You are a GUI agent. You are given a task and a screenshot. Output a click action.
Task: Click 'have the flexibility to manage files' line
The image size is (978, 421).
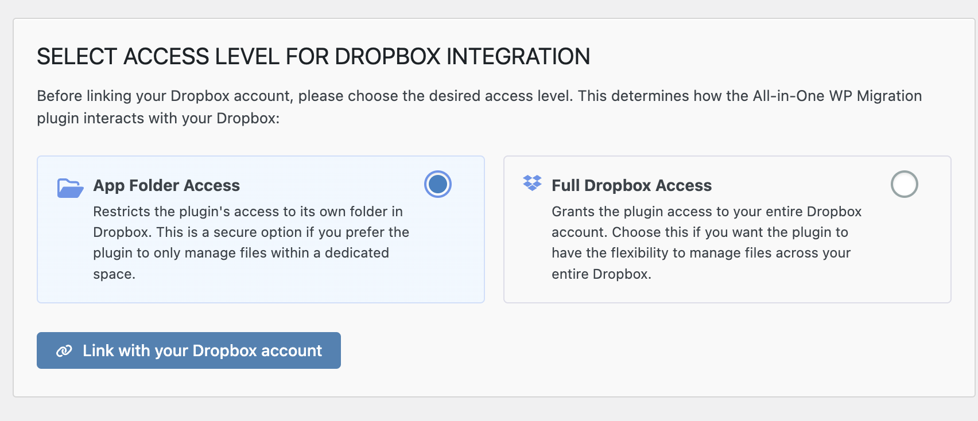coord(701,253)
